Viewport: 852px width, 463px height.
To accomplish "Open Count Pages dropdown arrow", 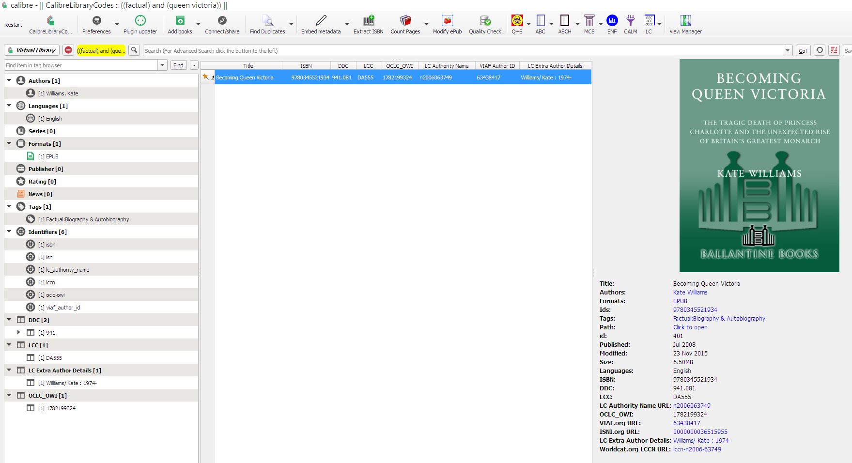I will pos(426,23).
